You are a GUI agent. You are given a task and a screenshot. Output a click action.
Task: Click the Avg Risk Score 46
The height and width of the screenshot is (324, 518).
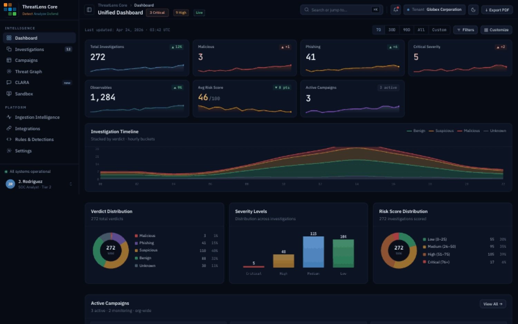tap(203, 97)
